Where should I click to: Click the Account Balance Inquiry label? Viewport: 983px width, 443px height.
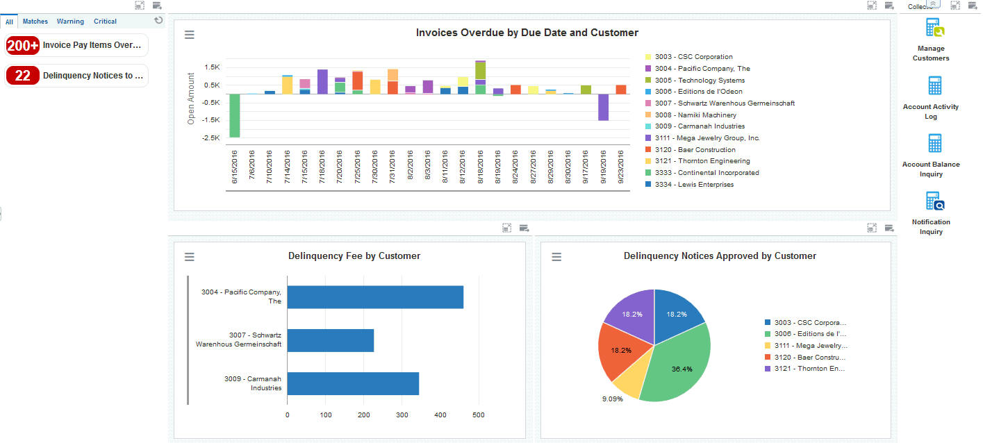[x=931, y=169]
